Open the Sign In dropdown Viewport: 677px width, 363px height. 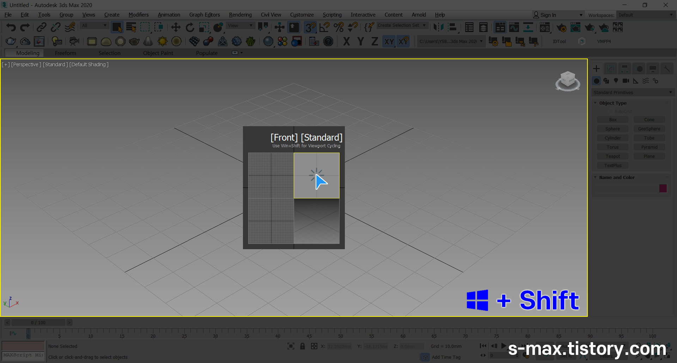coord(558,15)
